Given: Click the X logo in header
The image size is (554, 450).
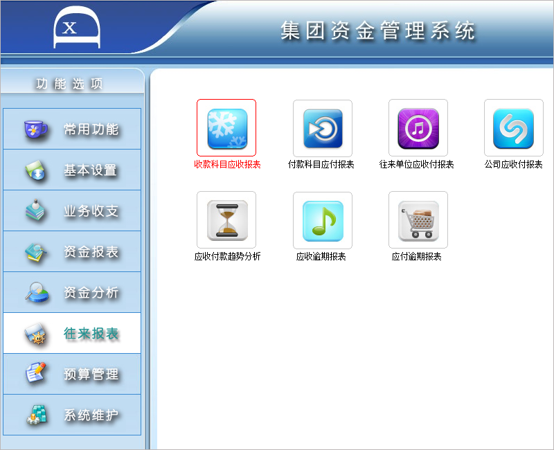Looking at the screenshot, I should coord(77,28).
